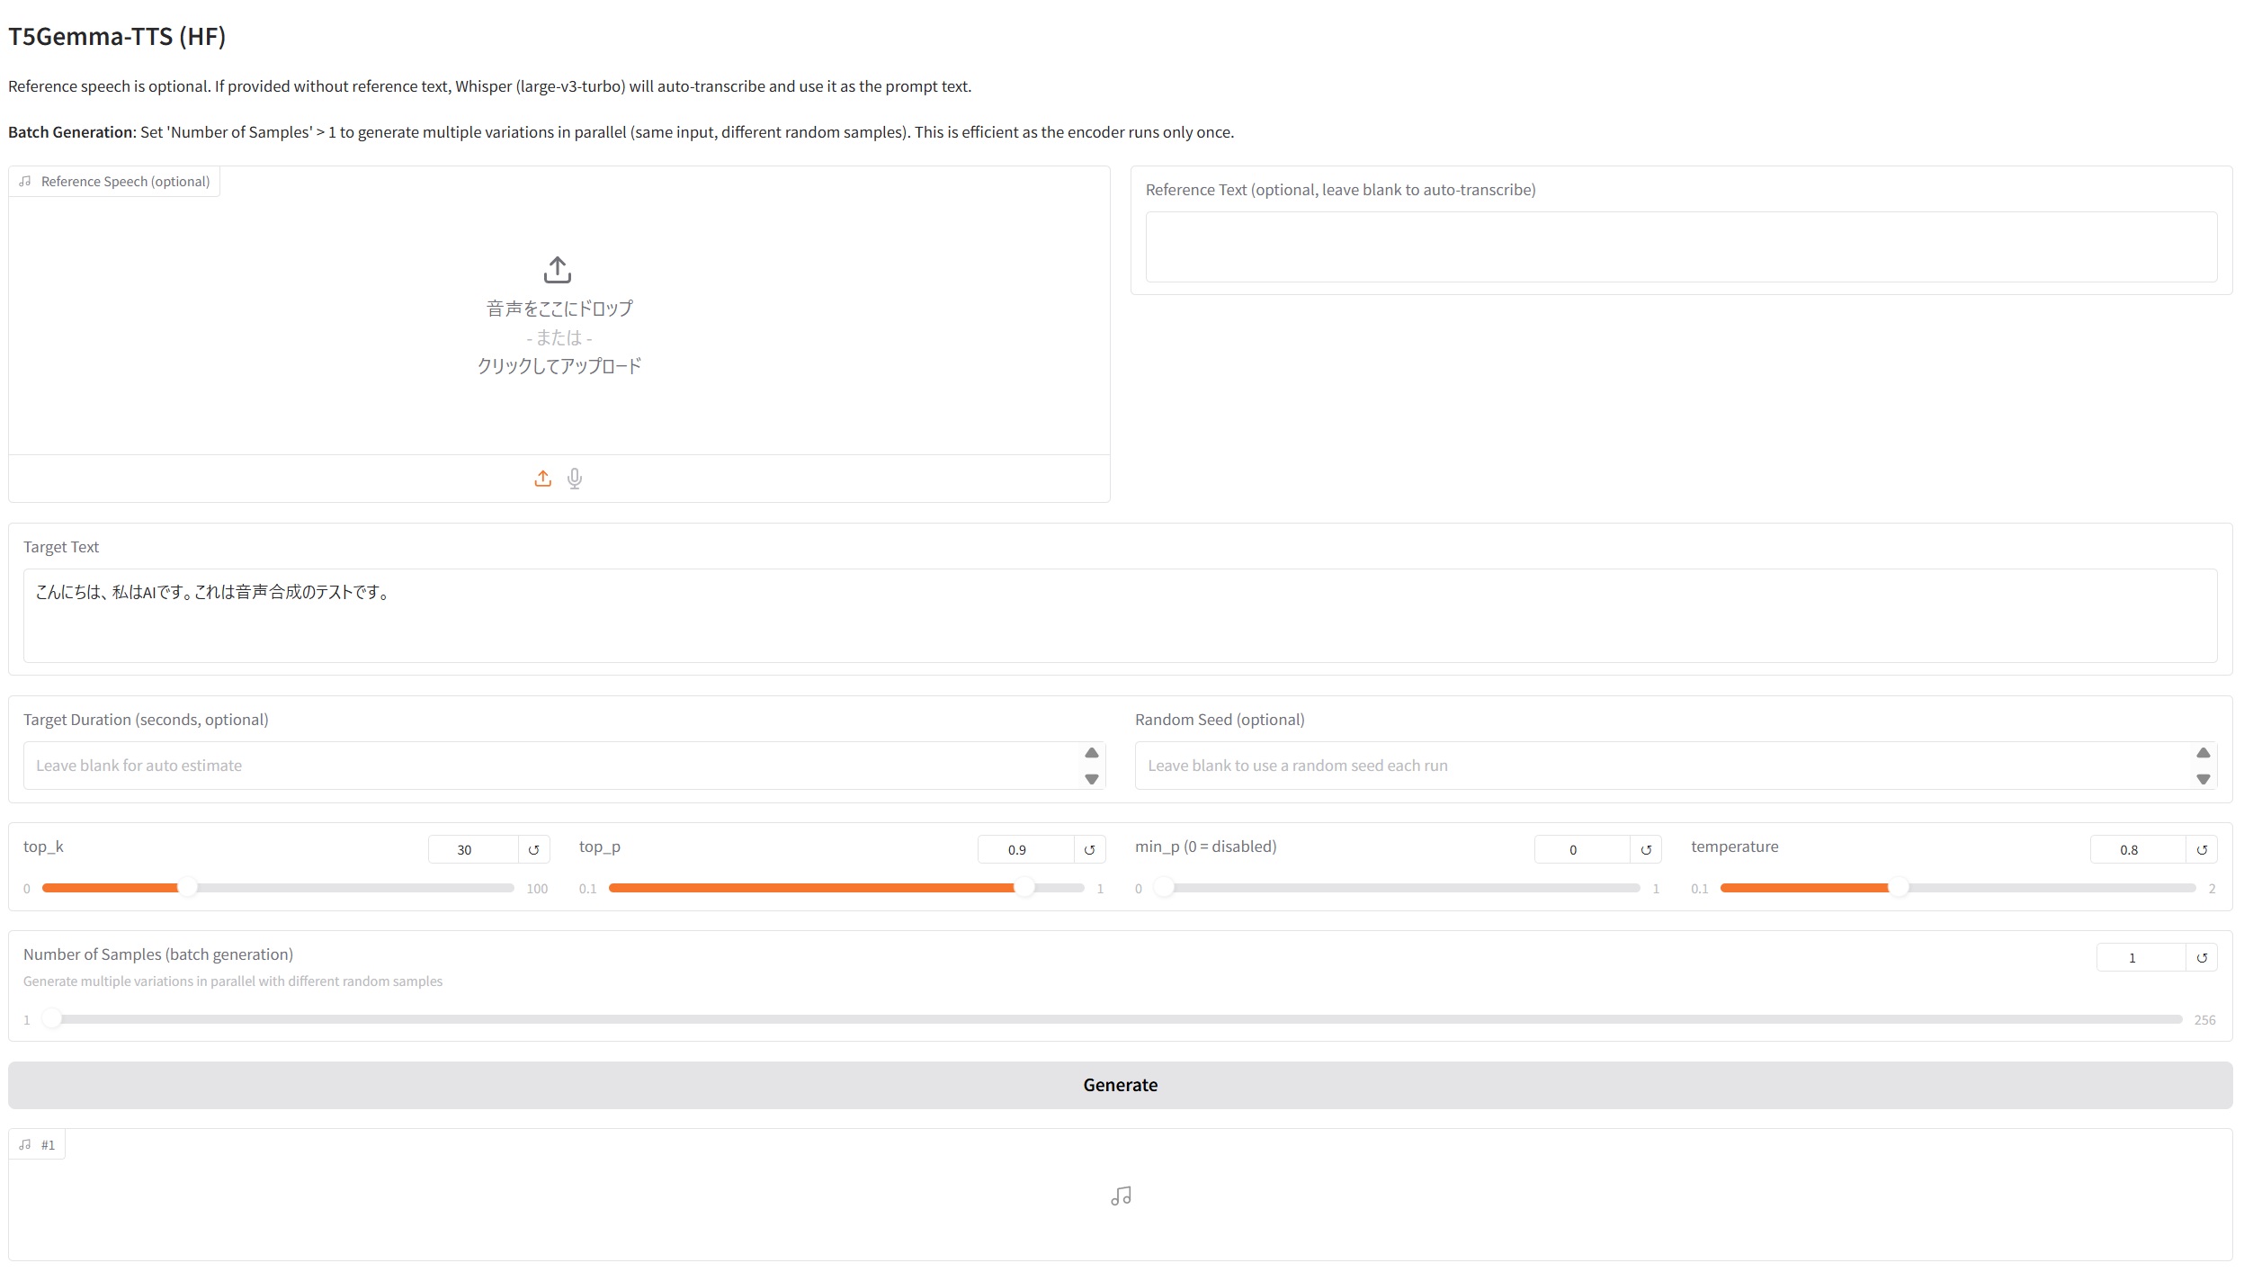Viewport: 2244px width, 1281px height.
Task: Edit the top_k number box
Action: pos(472,849)
